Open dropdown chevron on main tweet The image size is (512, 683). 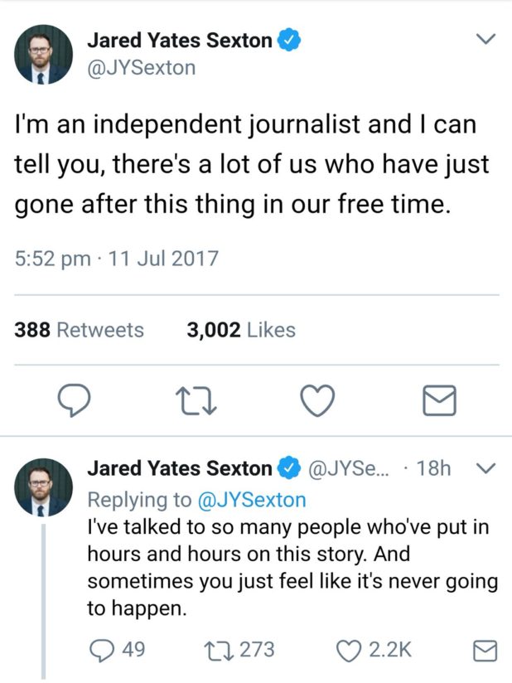click(487, 39)
